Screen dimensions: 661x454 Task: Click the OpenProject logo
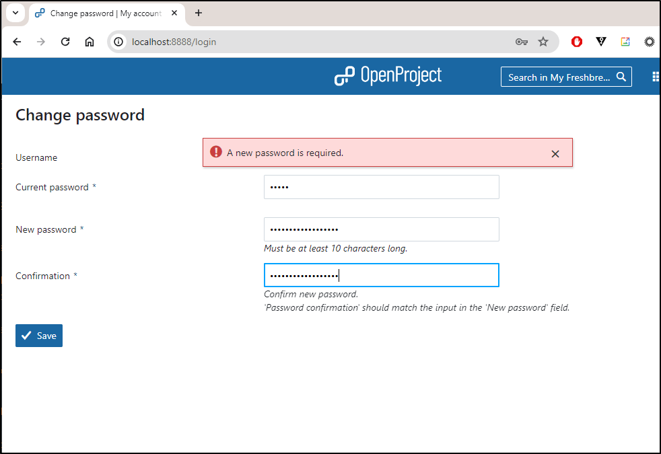[388, 76]
